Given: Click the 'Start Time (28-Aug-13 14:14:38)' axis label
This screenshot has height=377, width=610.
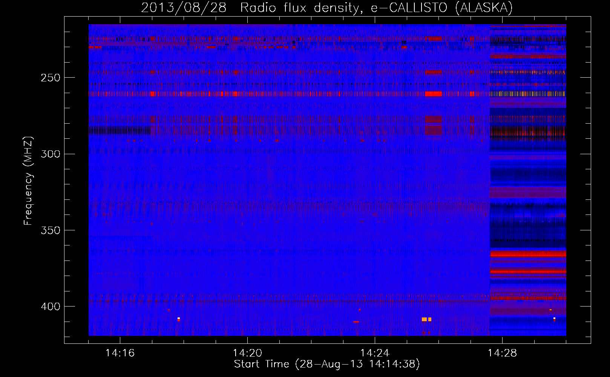Looking at the screenshot, I should 327,364.
